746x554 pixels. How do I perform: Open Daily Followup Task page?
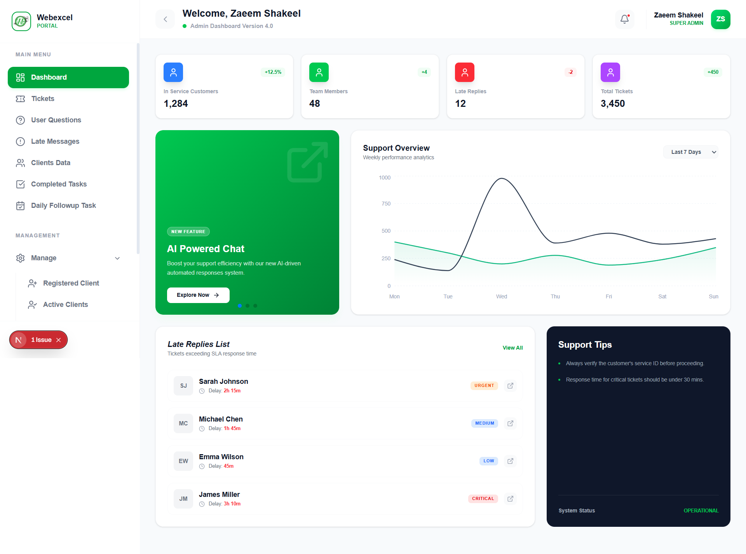63,206
